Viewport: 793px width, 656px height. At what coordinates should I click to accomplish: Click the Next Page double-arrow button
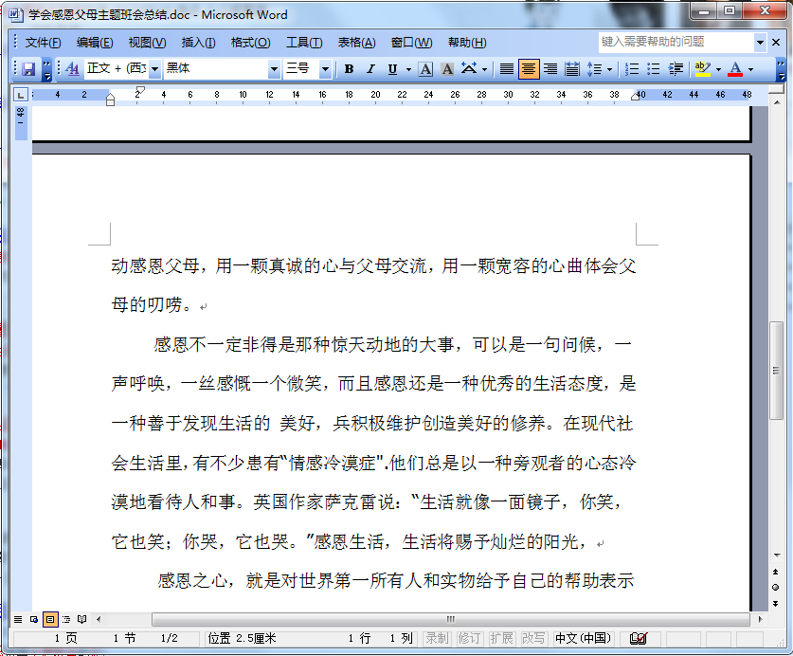pyautogui.click(x=776, y=603)
